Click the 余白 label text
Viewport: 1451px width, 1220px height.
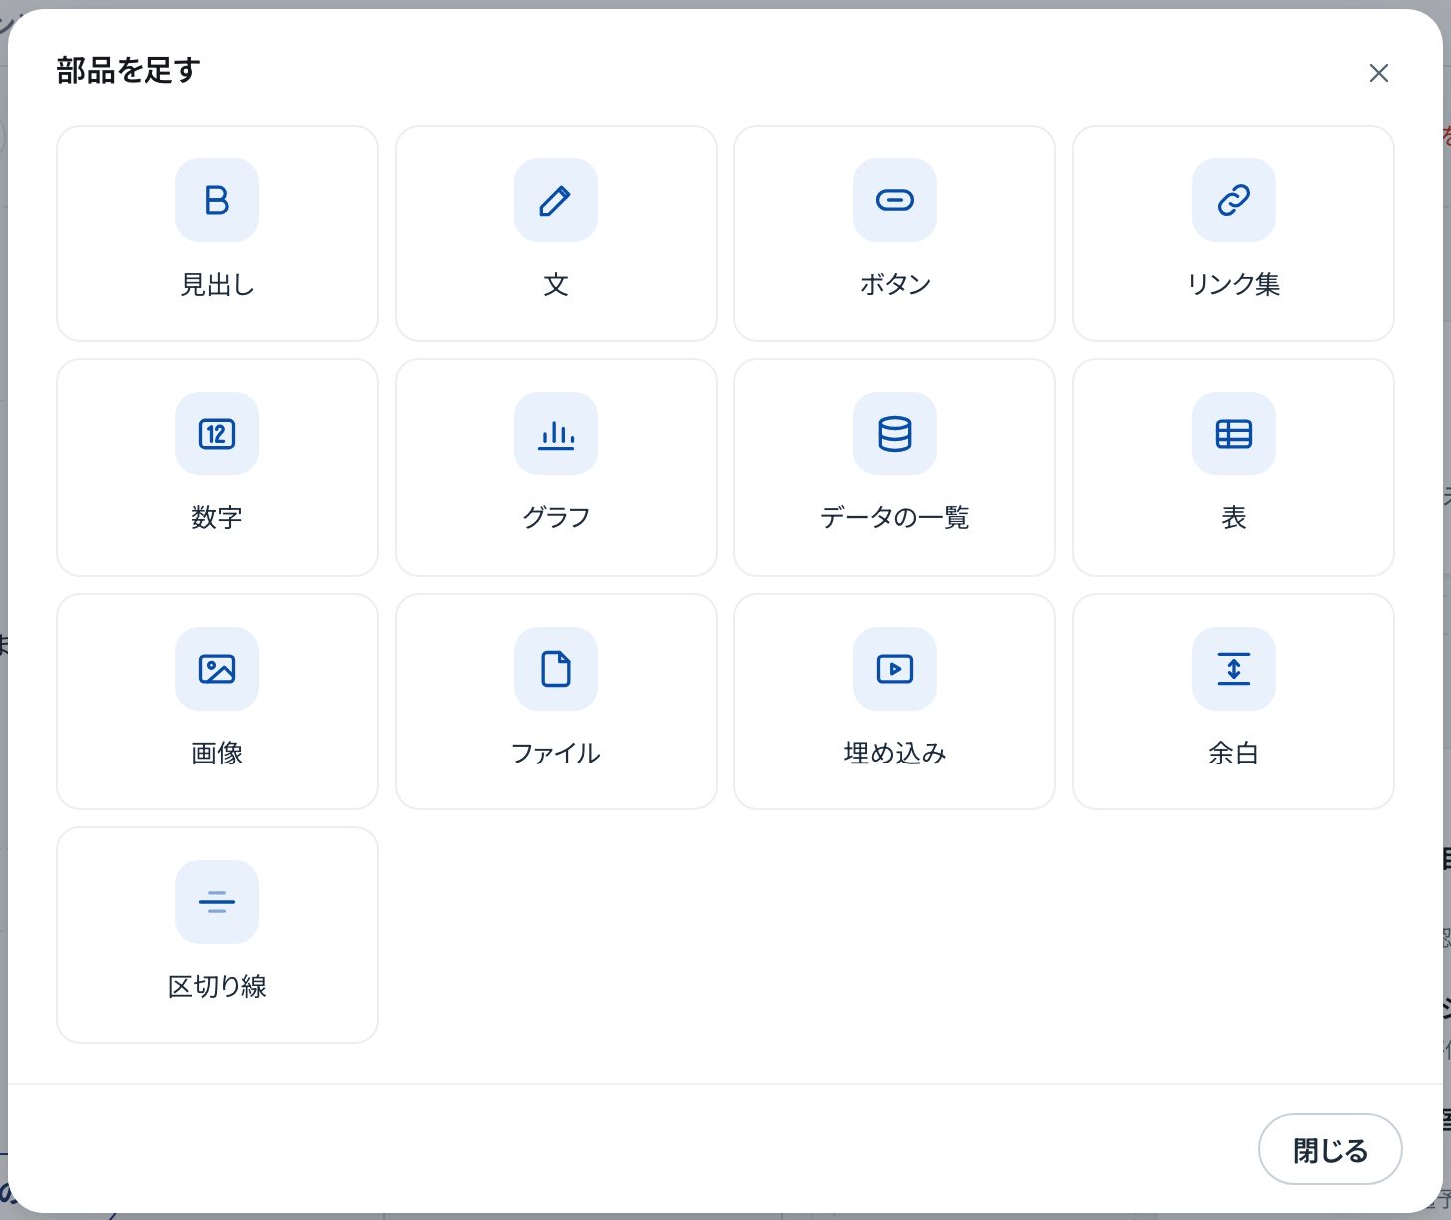(x=1234, y=754)
